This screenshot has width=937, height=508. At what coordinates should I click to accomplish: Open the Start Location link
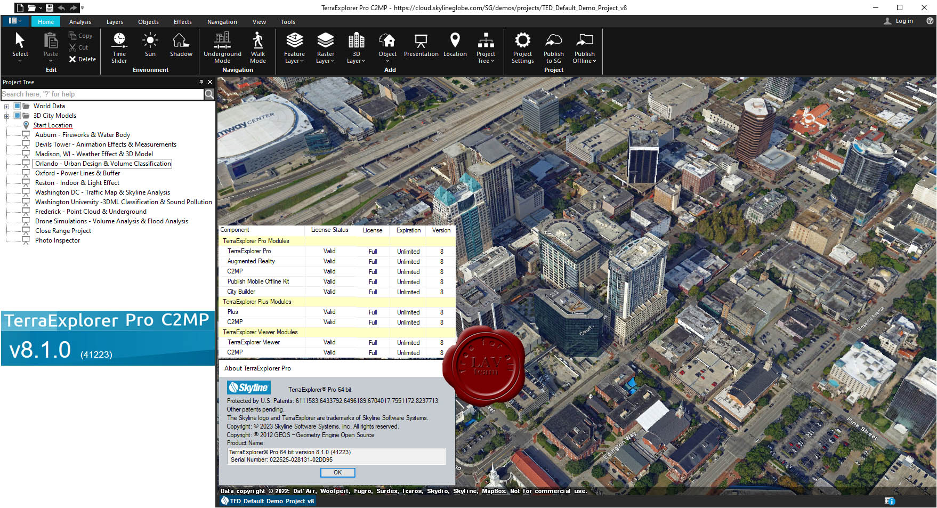53,125
